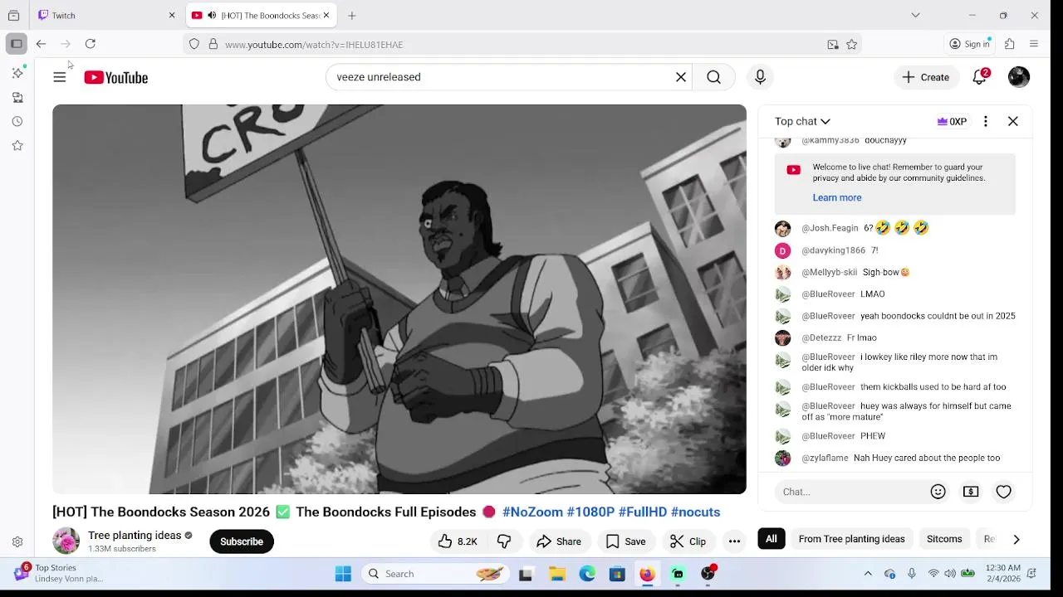The height and width of the screenshot is (597, 1063).
Task: Open the video more-actions ellipsis
Action: click(x=734, y=541)
